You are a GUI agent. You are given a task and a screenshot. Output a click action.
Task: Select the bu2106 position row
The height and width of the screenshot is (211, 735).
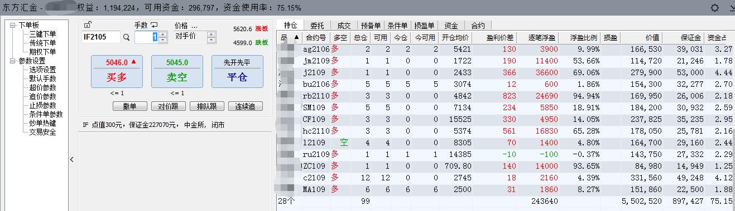(505, 84)
